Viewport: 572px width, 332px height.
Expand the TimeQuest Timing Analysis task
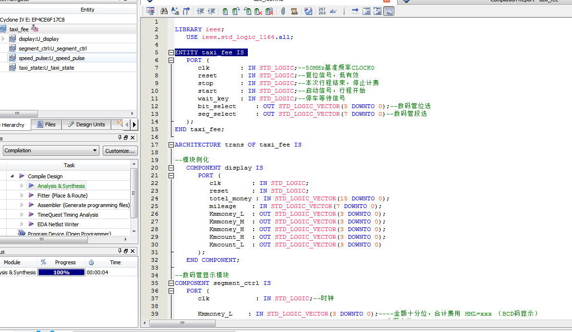22,214
